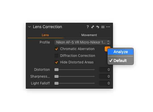Click the Distortion value field
This screenshot has width=153, height=112.
coord(105,70)
